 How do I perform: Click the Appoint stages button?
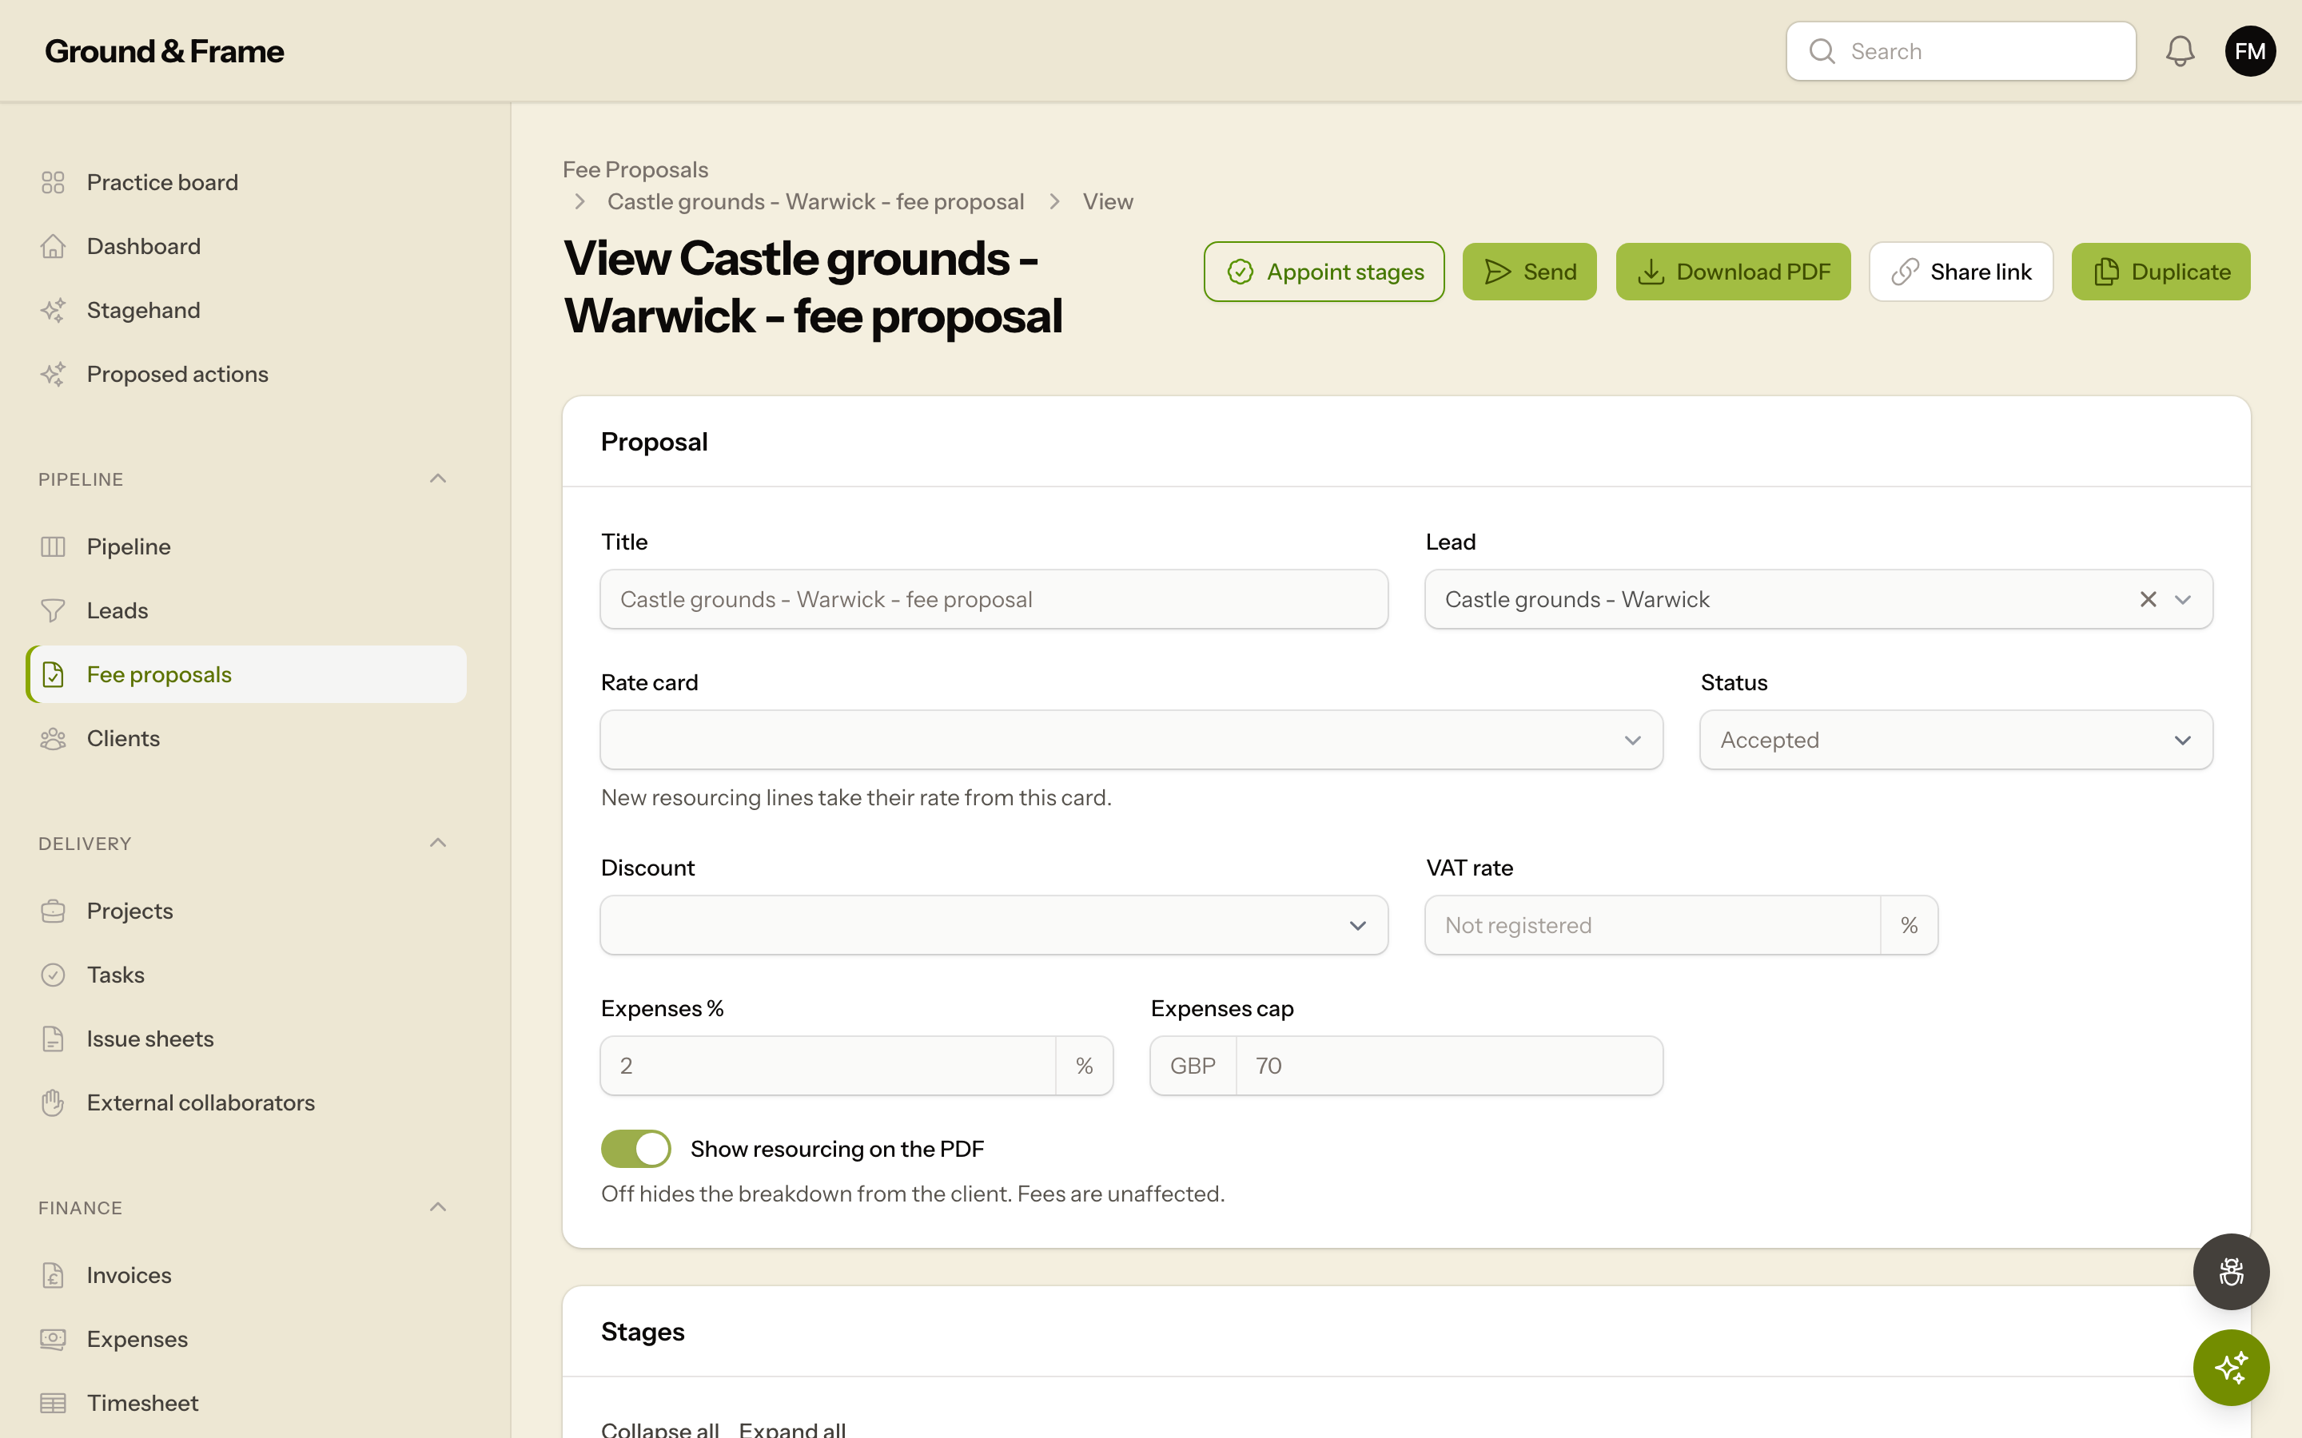(1323, 272)
